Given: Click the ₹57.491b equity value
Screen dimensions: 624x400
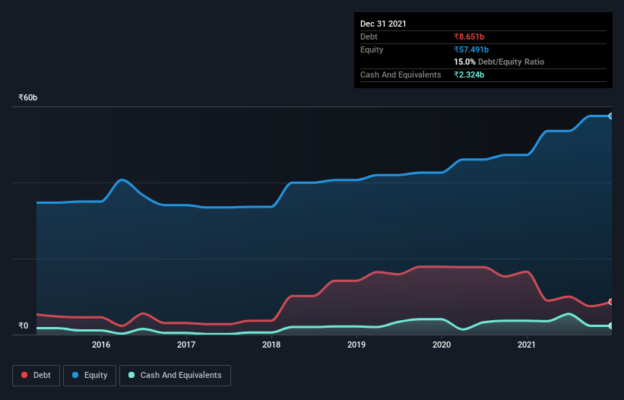Looking at the screenshot, I should [471, 49].
